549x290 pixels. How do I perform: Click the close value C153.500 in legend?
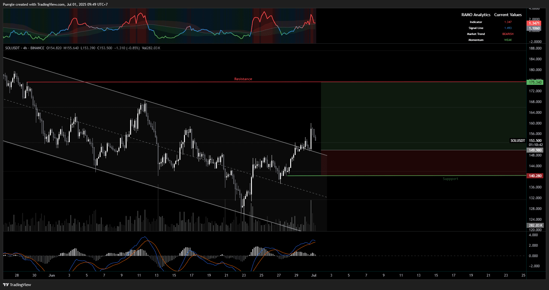[105, 48]
